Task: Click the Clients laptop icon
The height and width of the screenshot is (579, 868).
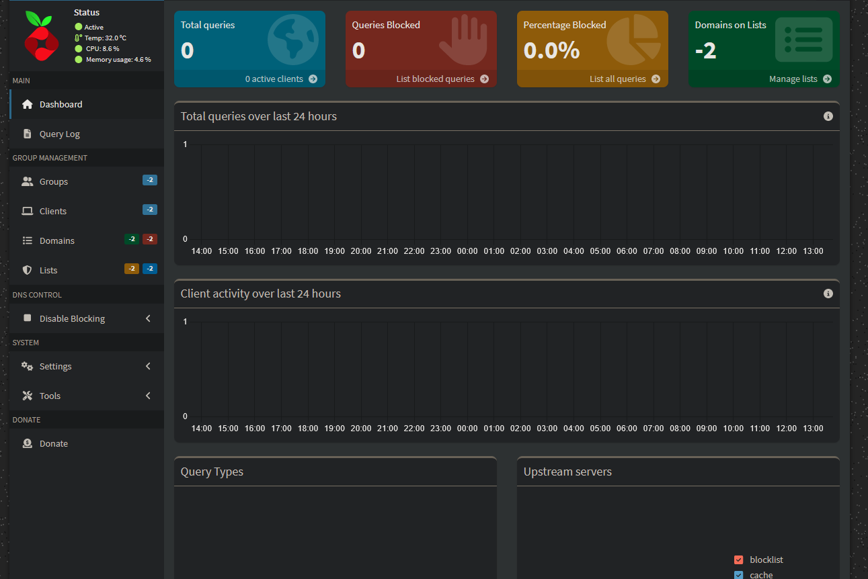Action: pyautogui.click(x=28, y=211)
